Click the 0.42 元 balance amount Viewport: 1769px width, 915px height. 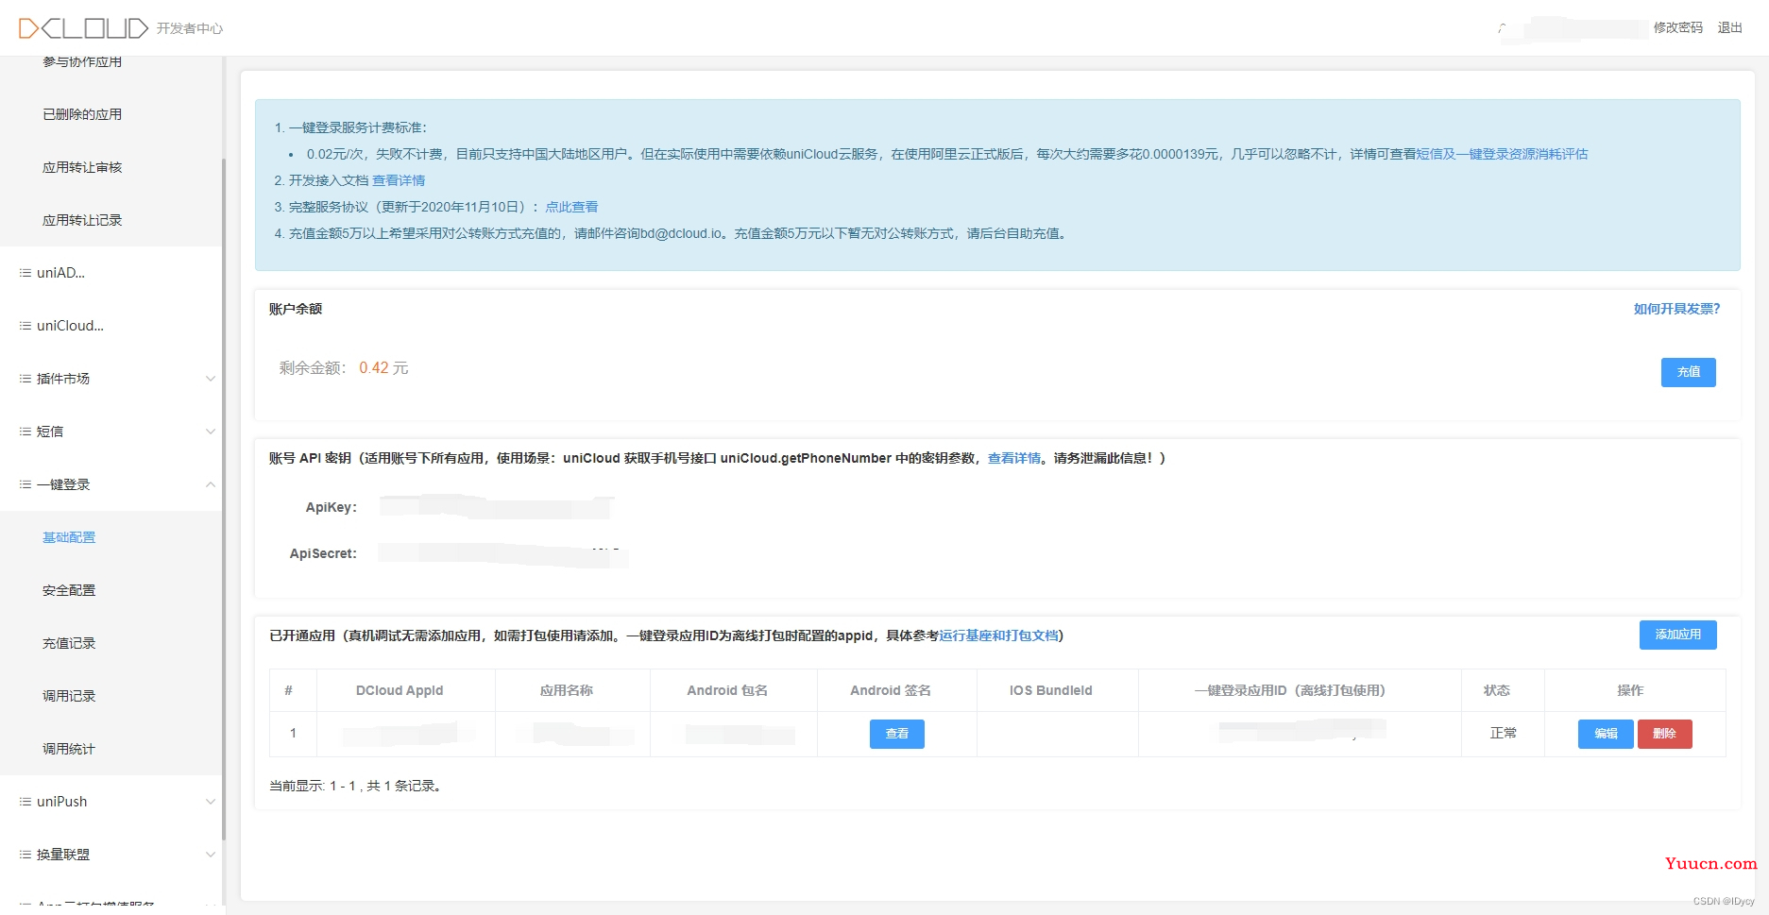pos(383,368)
